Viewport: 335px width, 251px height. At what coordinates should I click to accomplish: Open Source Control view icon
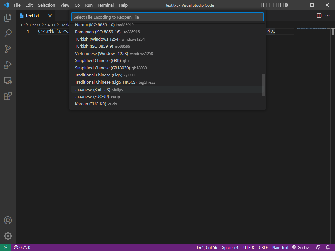click(x=8, y=49)
